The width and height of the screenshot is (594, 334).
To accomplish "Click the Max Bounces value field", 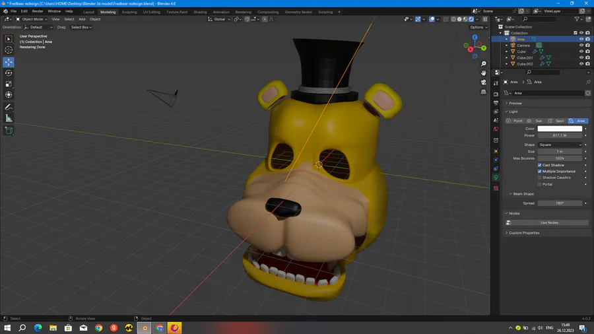I will [560, 158].
